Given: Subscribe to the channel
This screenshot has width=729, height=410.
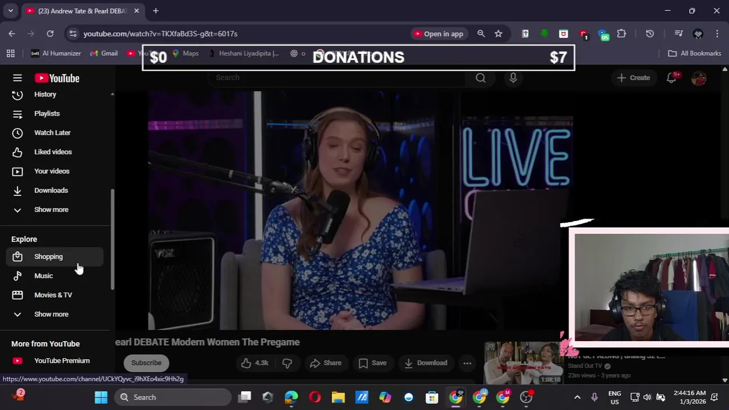Looking at the screenshot, I should coord(147,363).
